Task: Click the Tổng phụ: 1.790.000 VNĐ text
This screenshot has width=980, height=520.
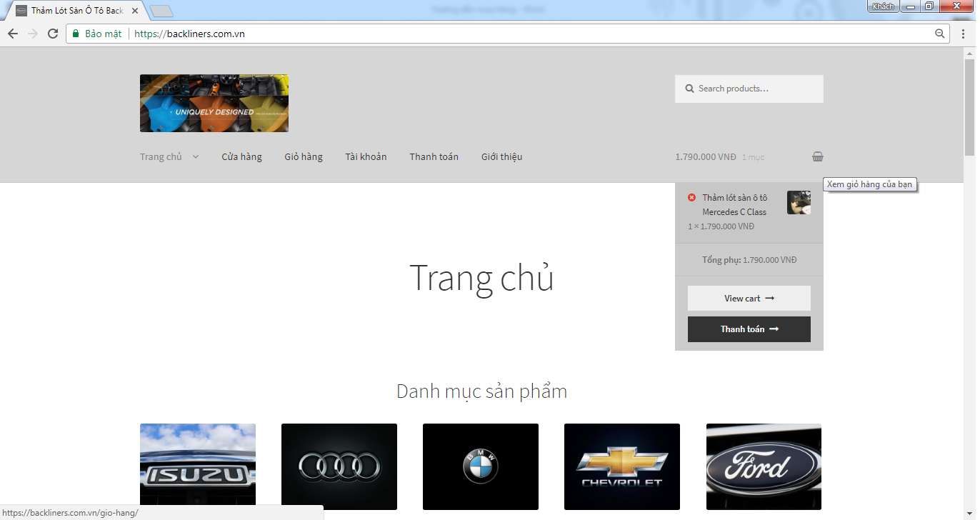Action: point(749,260)
